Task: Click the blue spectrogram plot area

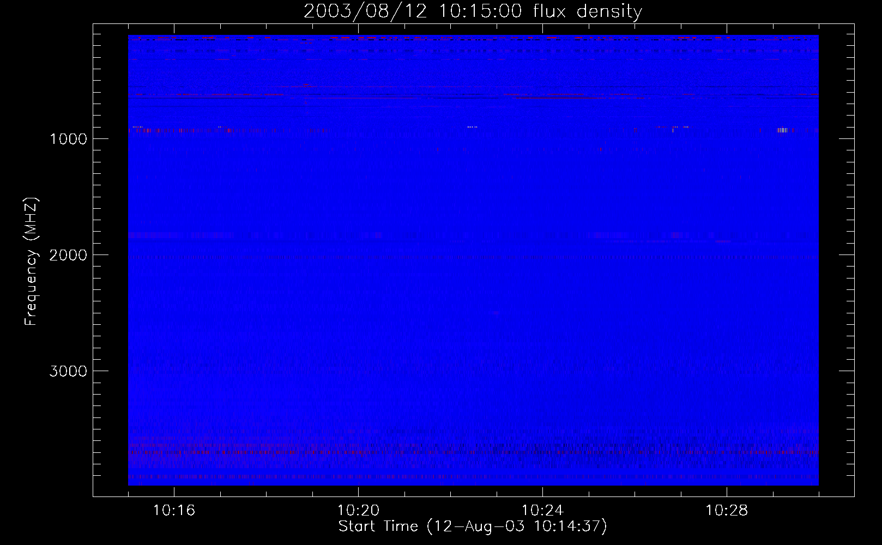Action: 473,260
